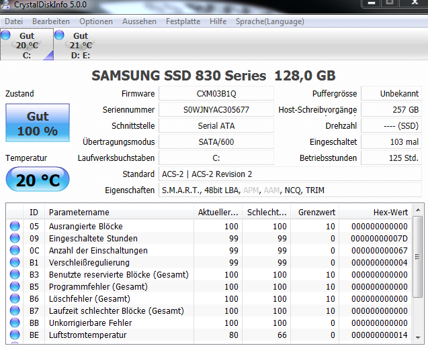The height and width of the screenshot is (348, 428).
Task: Click status orb of Unkorrigierbare Fehler row
Action: tap(15, 323)
